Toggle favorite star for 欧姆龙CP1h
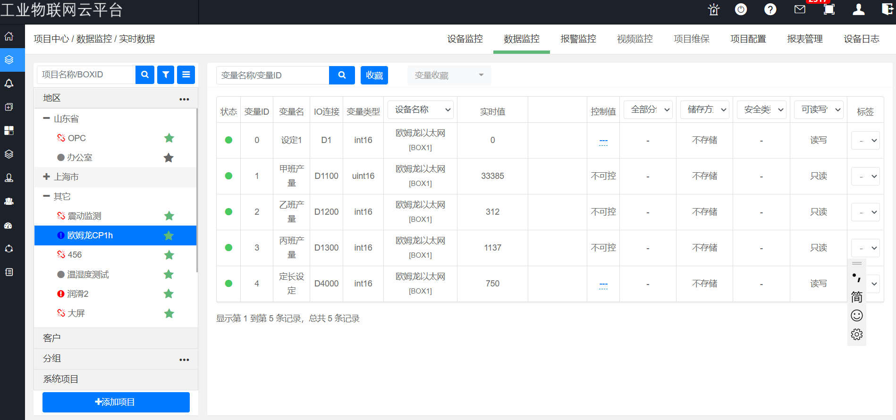 (169, 235)
